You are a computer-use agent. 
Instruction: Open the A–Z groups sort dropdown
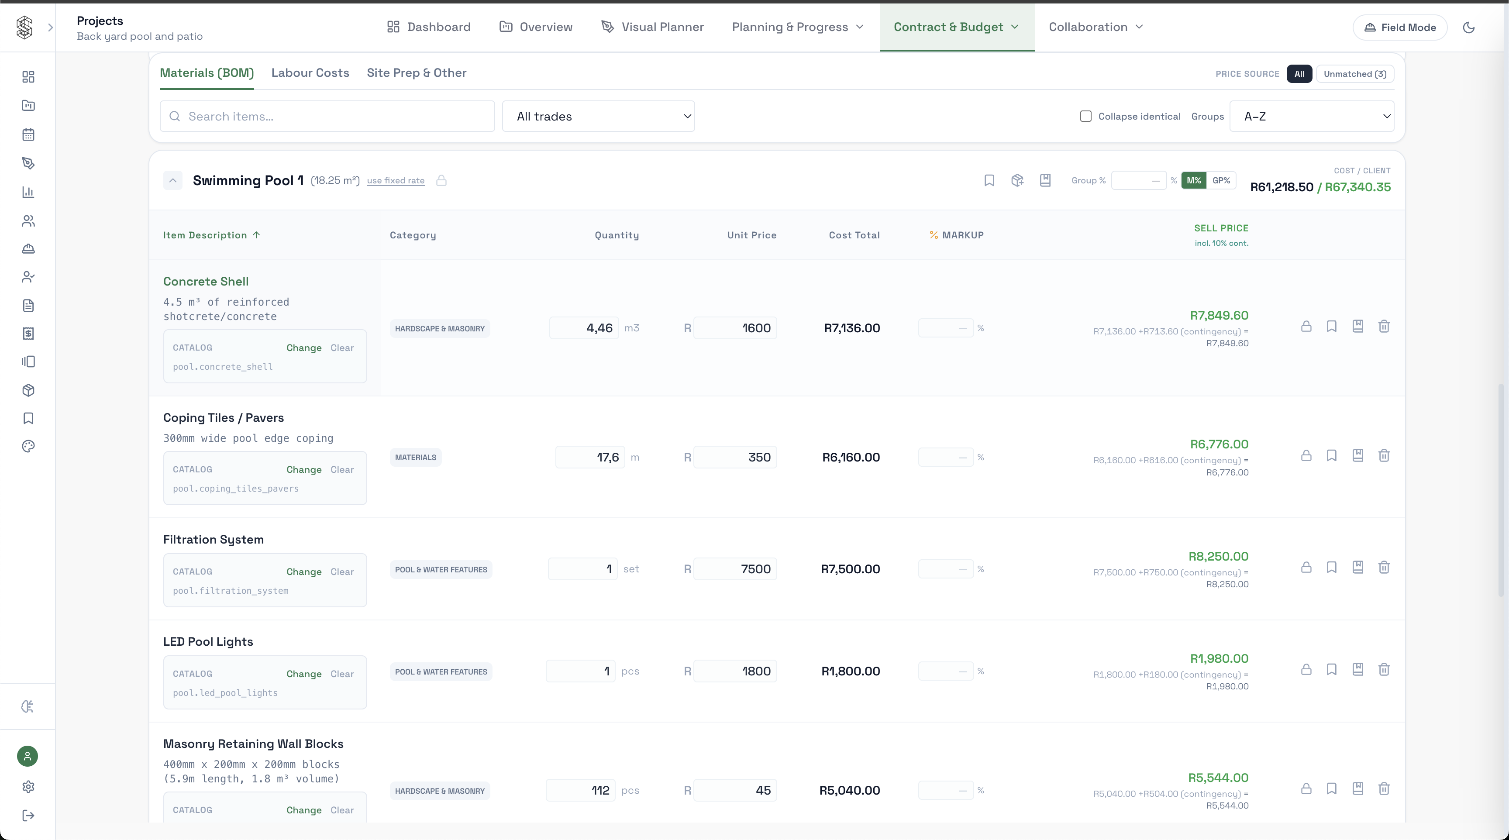click(x=1311, y=116)
